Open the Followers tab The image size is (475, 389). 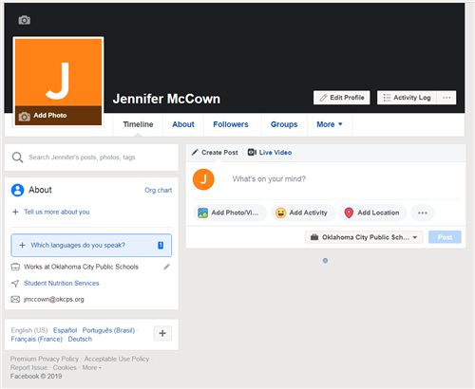click(231, 124)
